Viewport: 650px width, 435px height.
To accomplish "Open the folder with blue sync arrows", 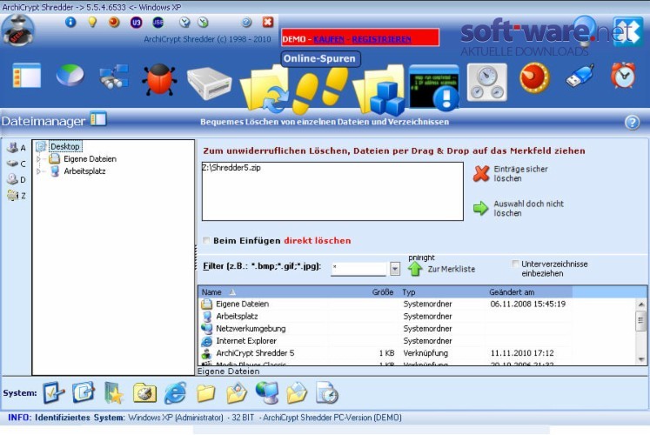I will pos(265,88).
